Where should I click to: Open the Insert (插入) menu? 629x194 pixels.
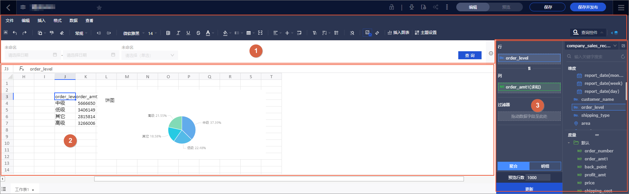[x=42, y=21]
